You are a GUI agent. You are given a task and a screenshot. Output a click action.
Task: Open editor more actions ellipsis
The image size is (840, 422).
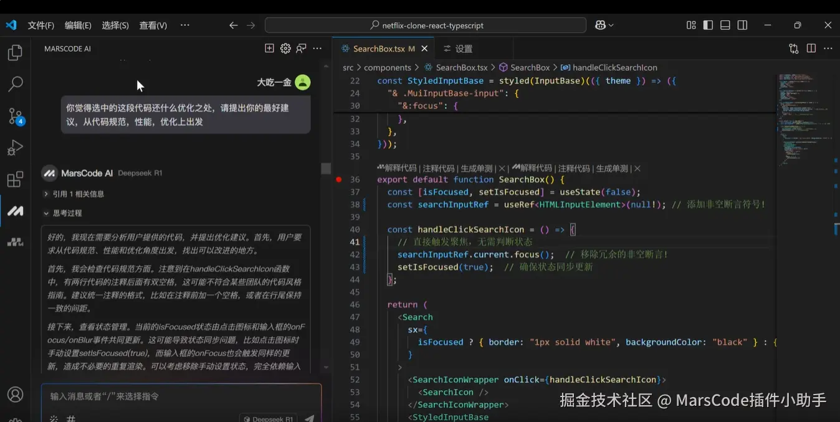[x=828, y=49]
